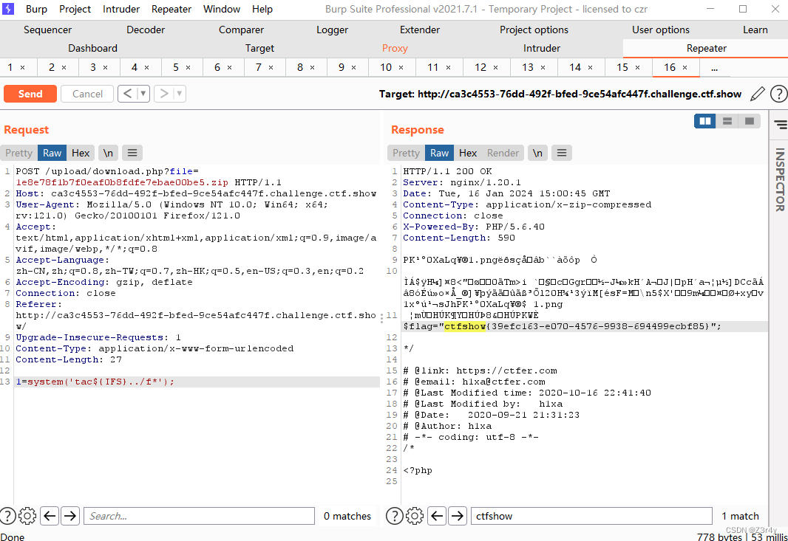The image size is (788, 541).
Task: Go to next match in Response search
Action: [x=458, y=516]
